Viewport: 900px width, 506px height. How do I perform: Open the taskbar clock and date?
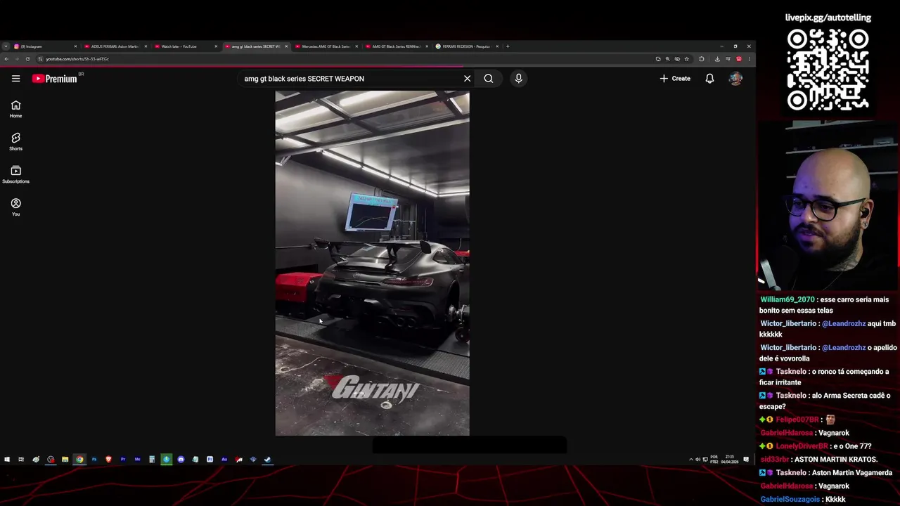730,460
